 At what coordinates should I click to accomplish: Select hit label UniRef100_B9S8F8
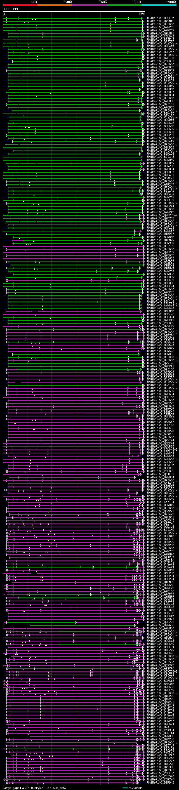click(161, 80)
